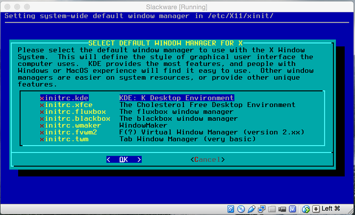The image size is (355, 215).
Task: Click the Cancel button in the dialog
Action: (x=208, y=160)
